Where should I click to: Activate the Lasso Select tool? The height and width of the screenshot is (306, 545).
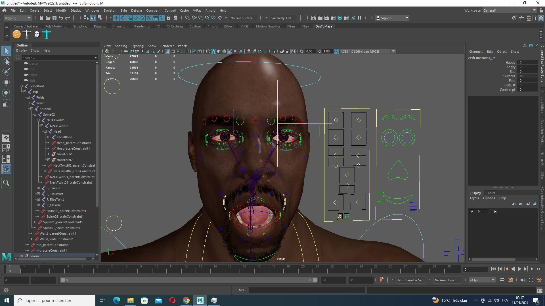click(6, 61)
